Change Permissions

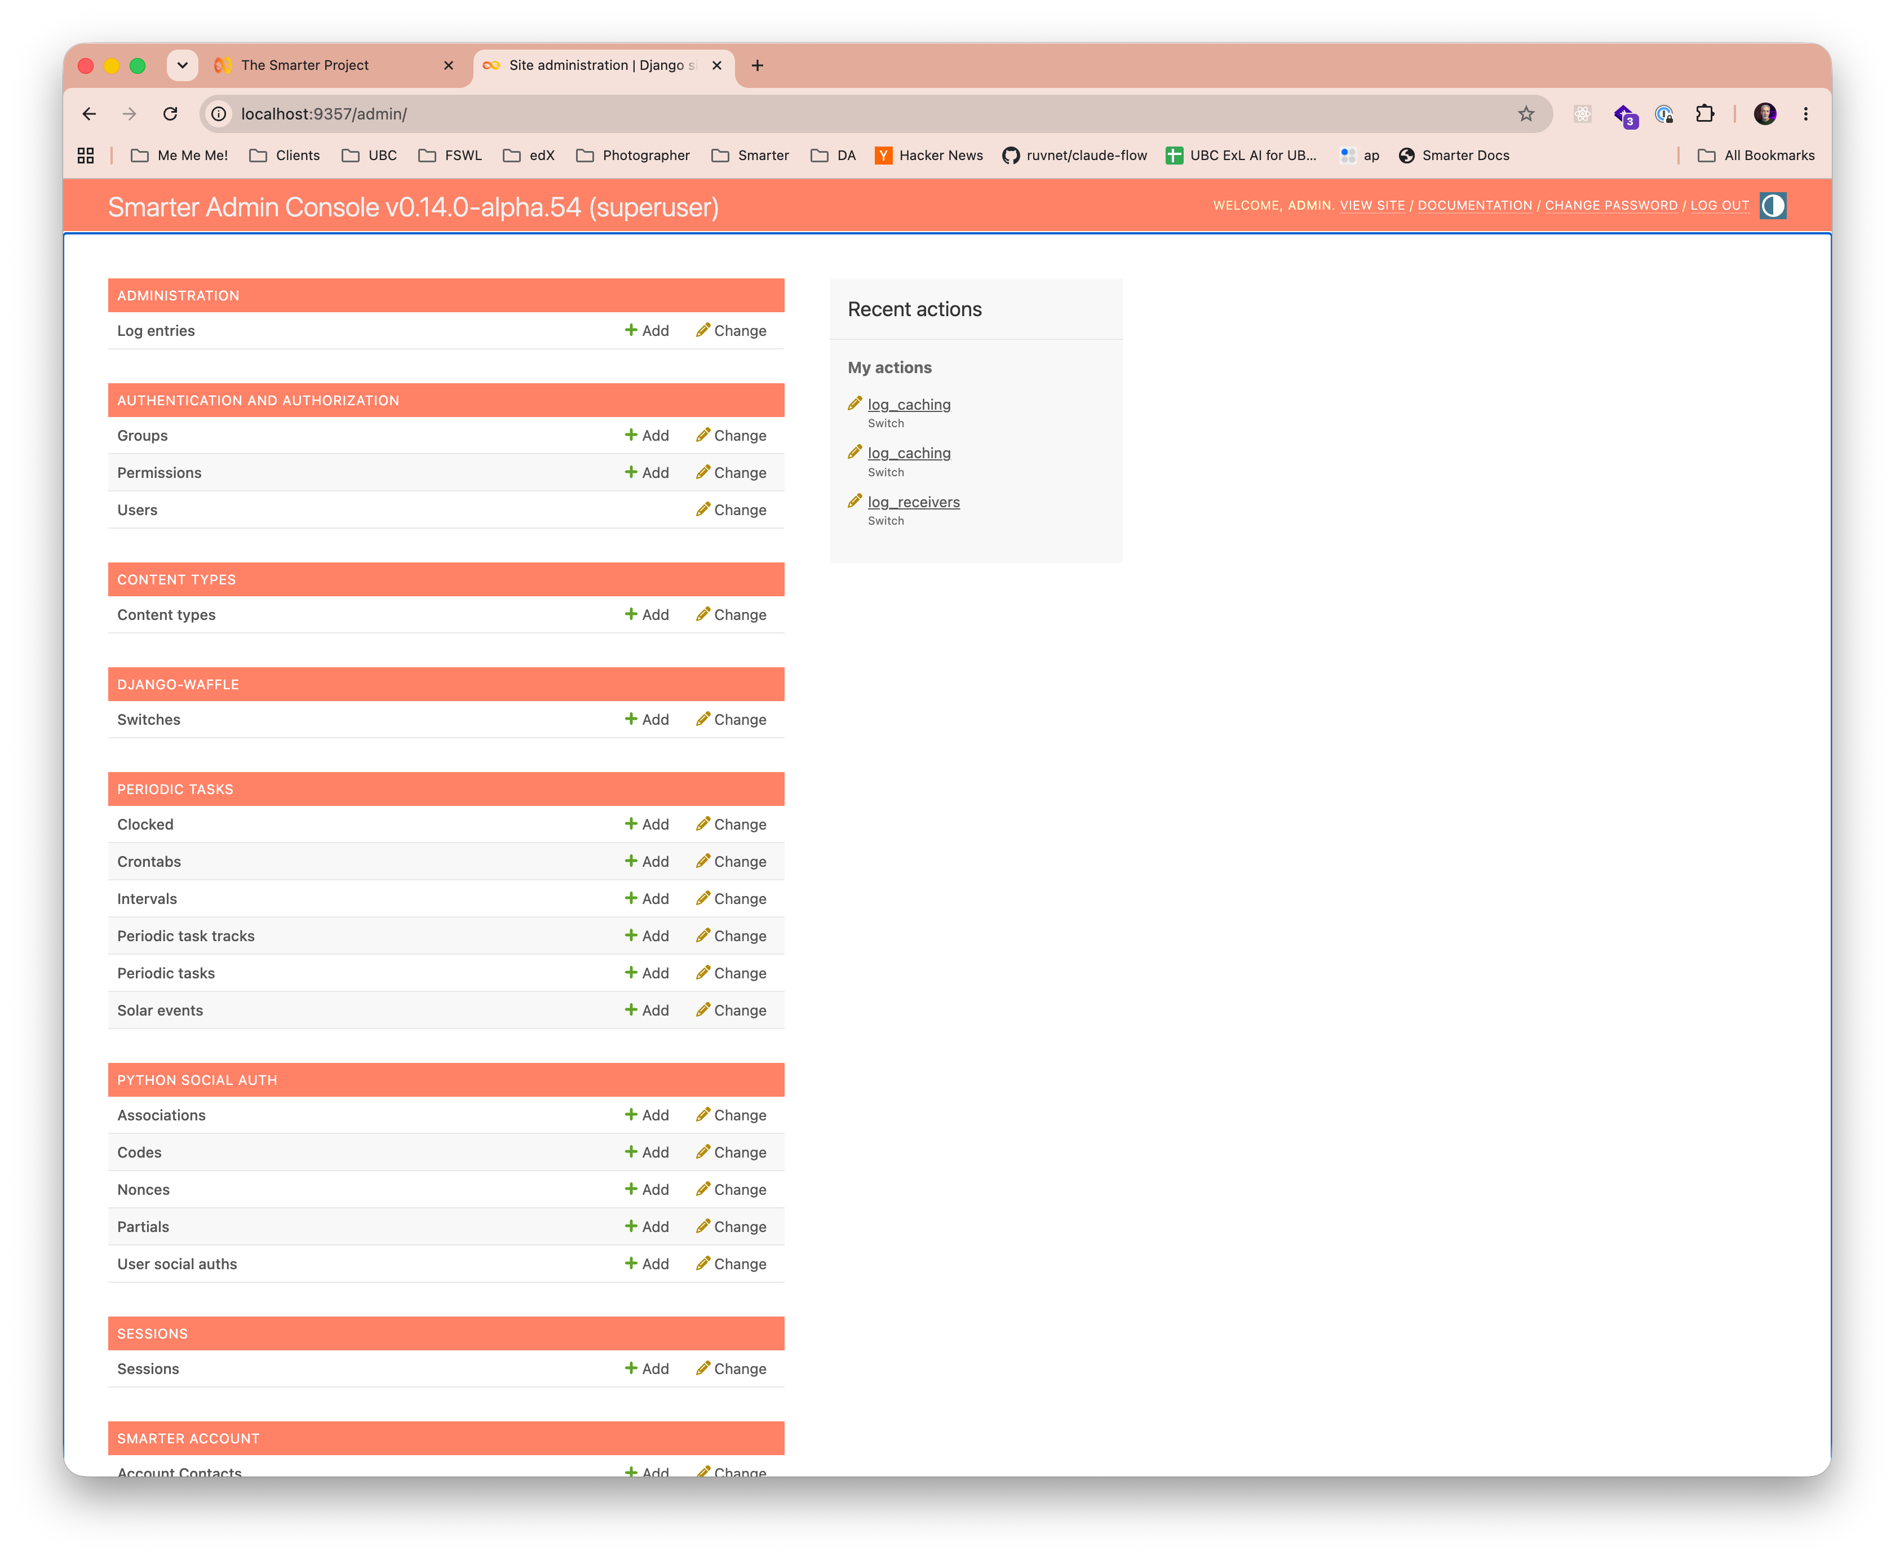(x=732, y=473)
